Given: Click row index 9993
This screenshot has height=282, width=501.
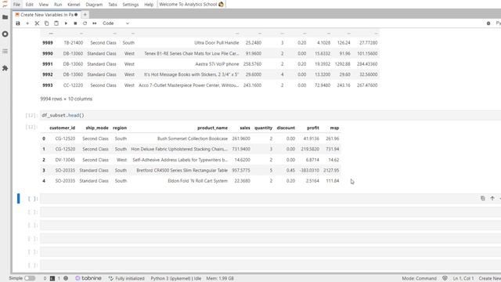Looking at the screenshot, I should click(x=47, y=85).
